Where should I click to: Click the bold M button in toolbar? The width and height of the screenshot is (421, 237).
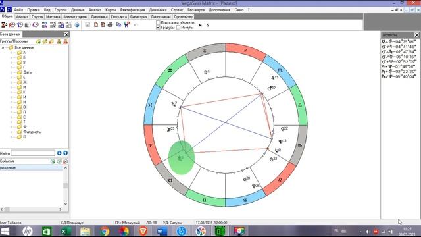(x=200, y=25)
